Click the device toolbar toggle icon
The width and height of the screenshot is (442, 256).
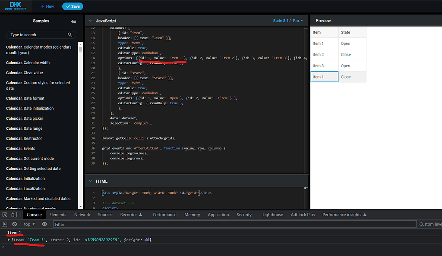pos(14,214)
